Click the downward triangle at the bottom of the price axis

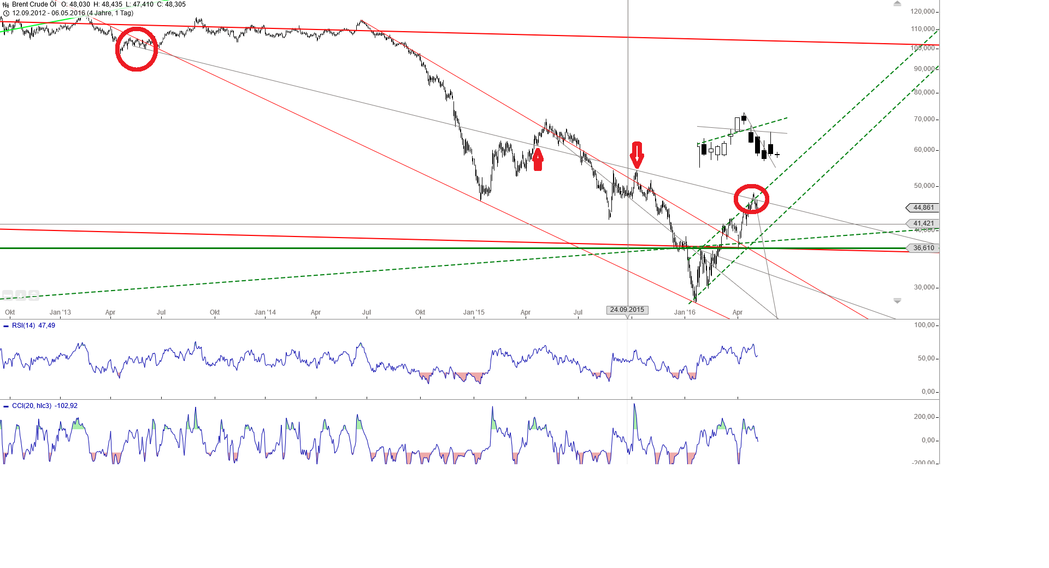point(897,301)
